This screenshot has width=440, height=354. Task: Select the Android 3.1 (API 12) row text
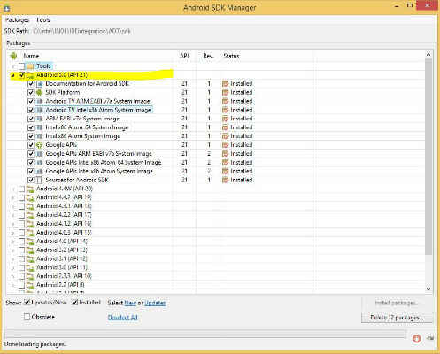click(x=62, y=258)
